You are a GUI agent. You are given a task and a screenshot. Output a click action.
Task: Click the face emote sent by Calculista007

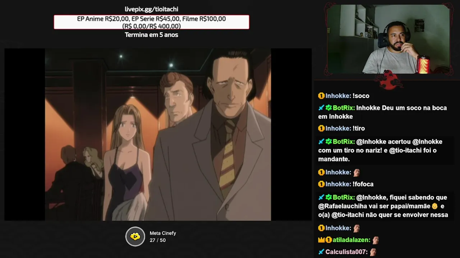click(x=373, y=252)
